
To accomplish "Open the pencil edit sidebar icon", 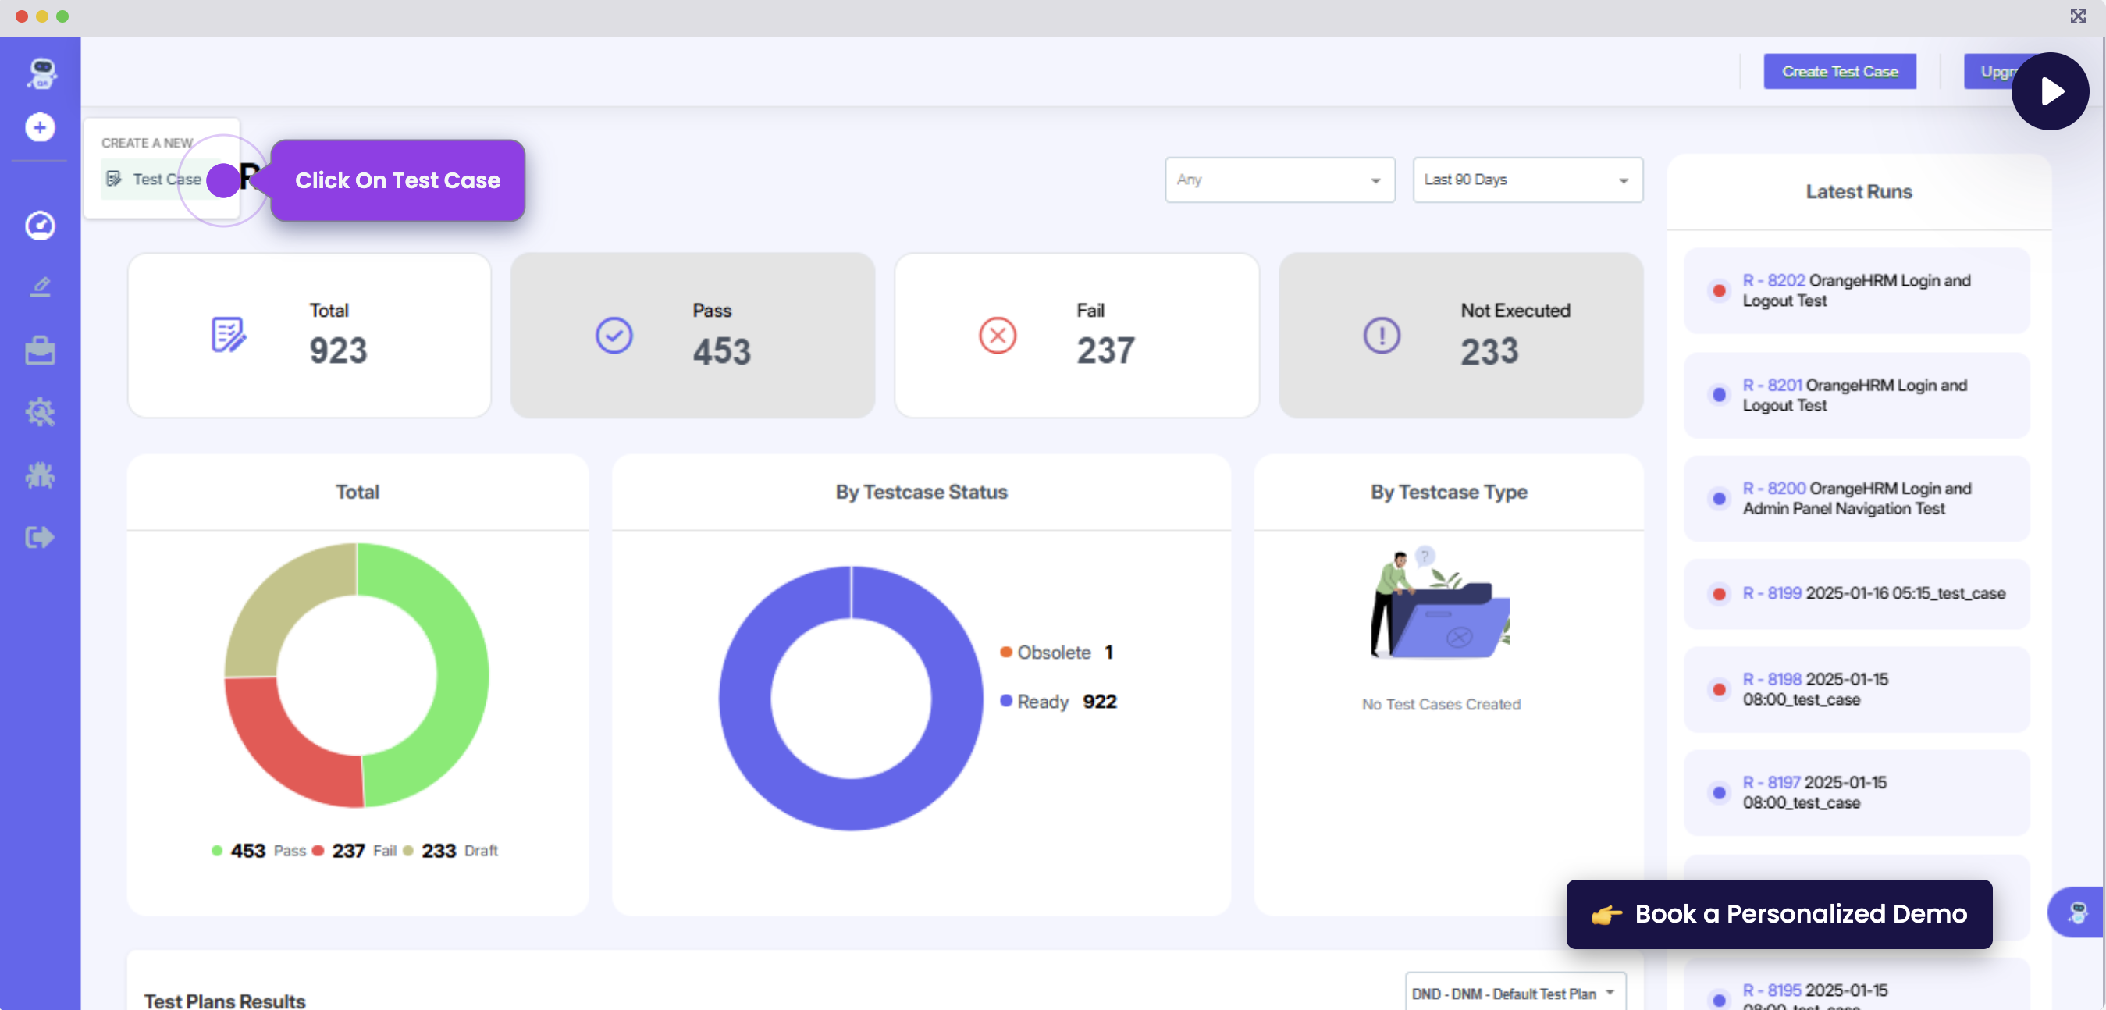I will click(x=39, y=287).
